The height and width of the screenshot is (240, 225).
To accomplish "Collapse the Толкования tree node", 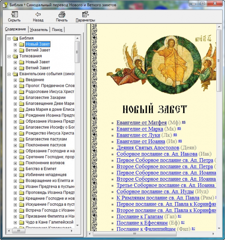I will [9, 56].
